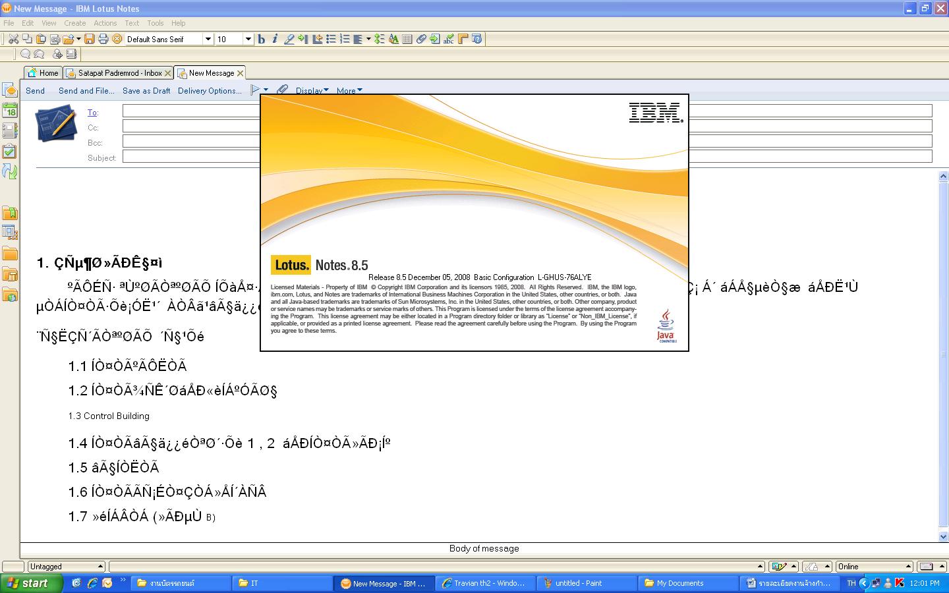Click the TH language indicator
The height and width of the screenshot is (593, 949).
(851, 583)
